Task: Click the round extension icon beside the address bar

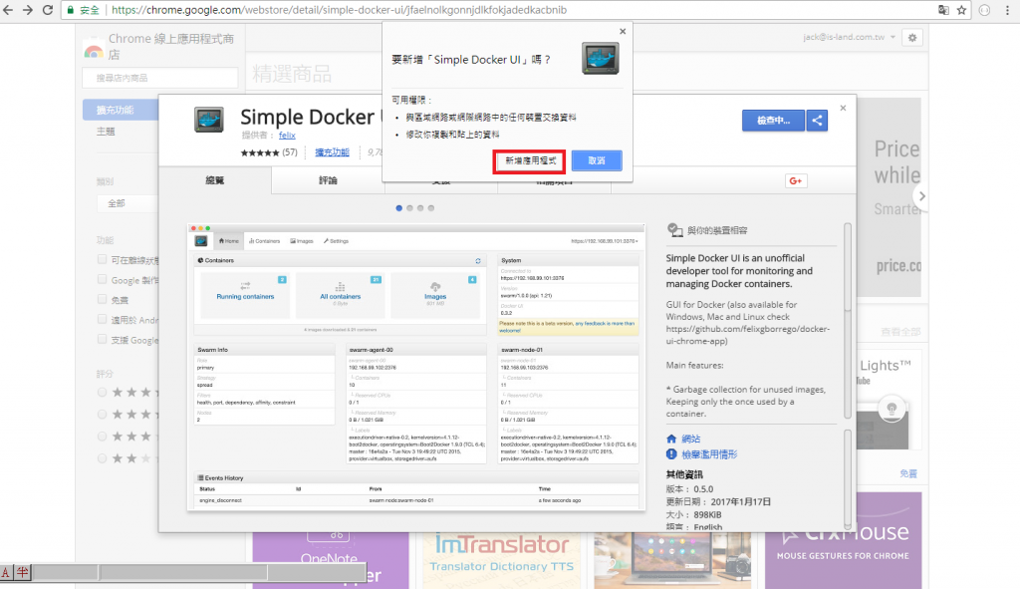Action: click(984, 10)
